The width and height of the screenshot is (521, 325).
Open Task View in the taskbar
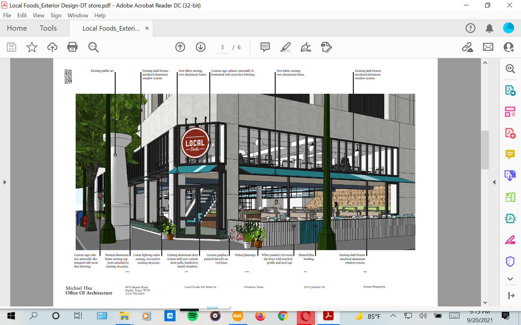pyautogui.click(x=78, y=316)
